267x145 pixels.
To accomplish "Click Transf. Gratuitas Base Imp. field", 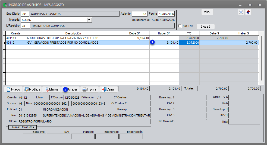I will coord(34,136).
